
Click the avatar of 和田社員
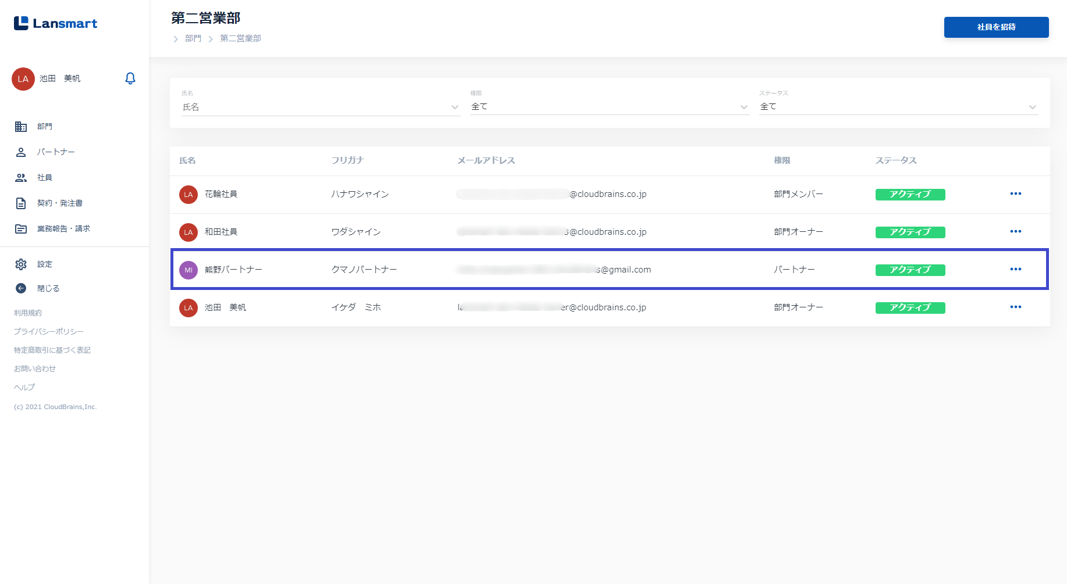coord(188,232)
